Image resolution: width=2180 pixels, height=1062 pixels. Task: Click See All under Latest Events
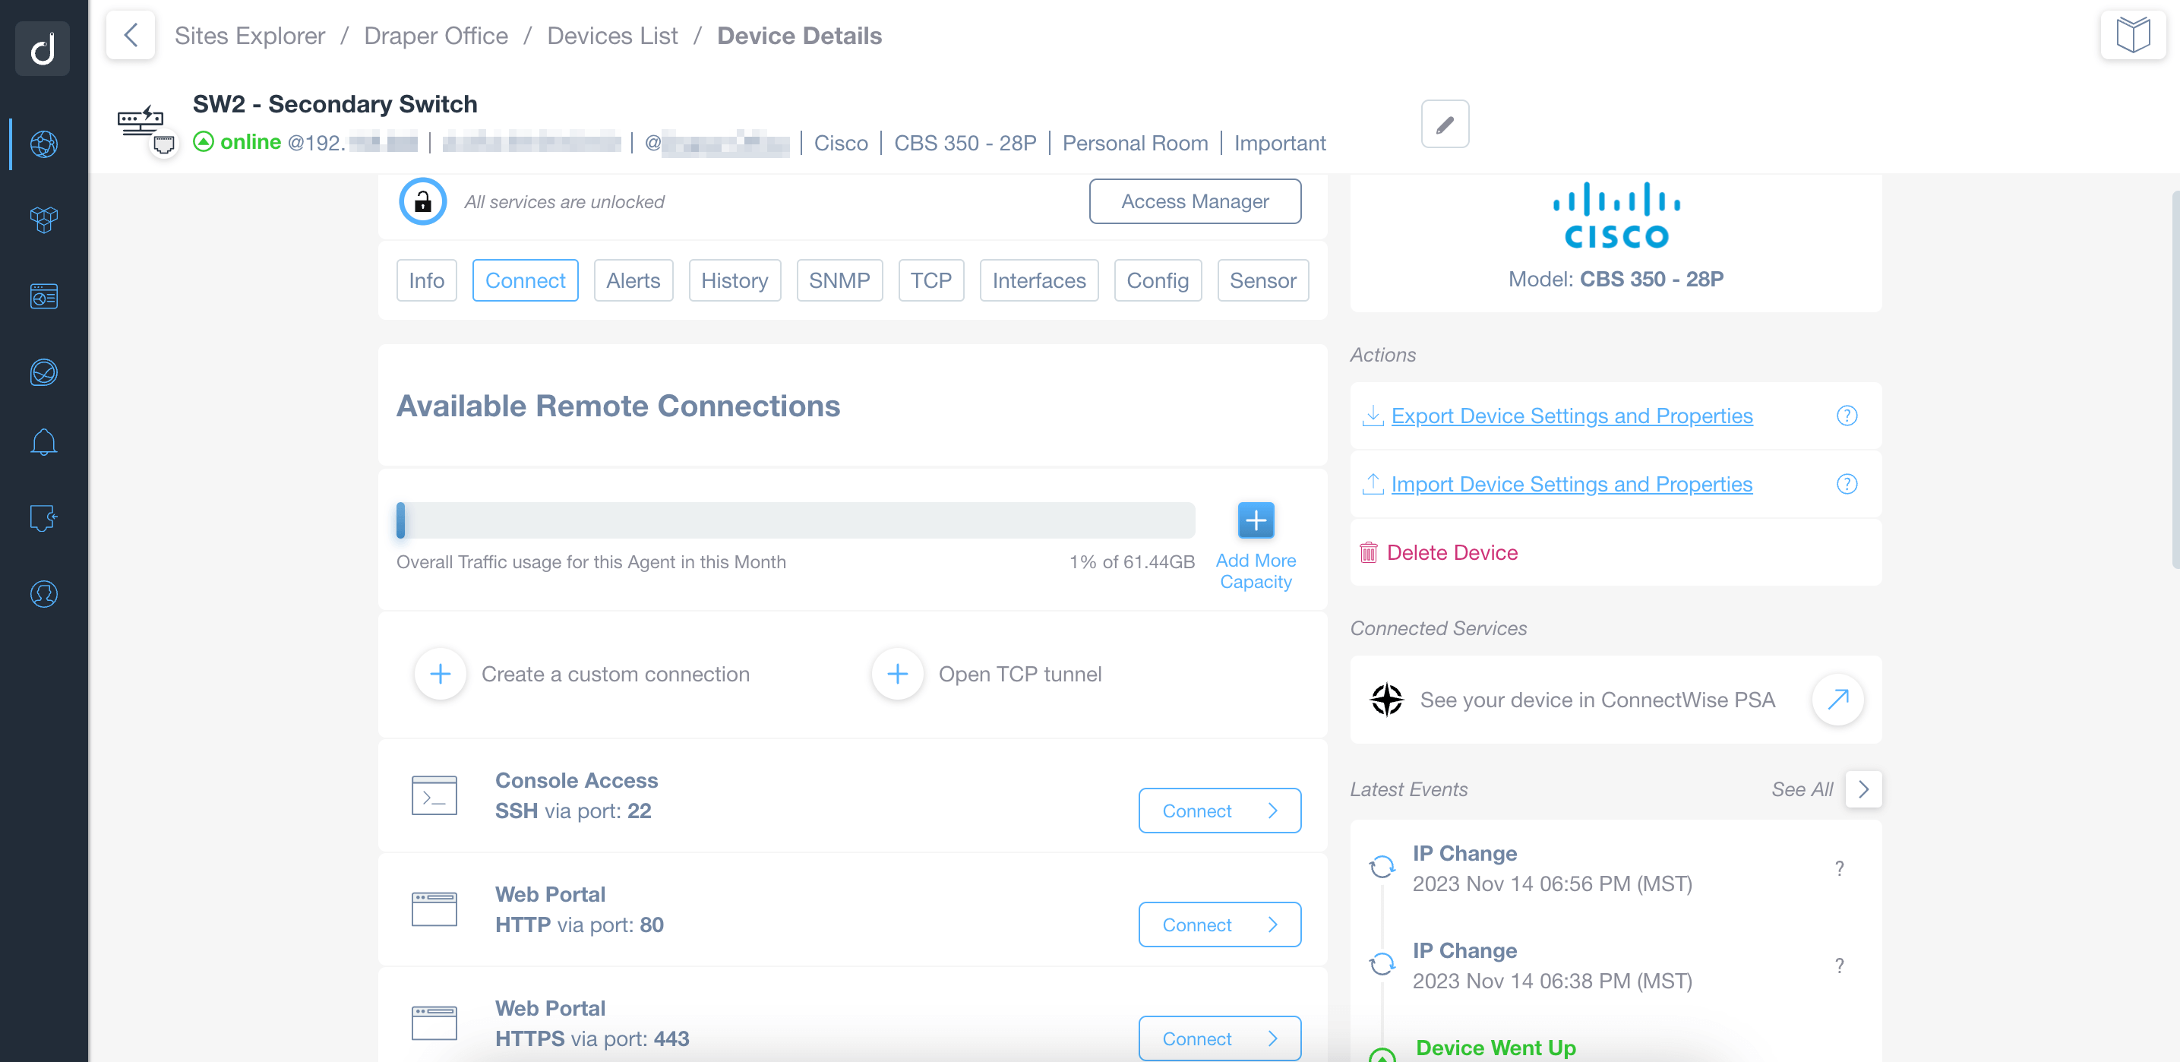pos(1802,789)
